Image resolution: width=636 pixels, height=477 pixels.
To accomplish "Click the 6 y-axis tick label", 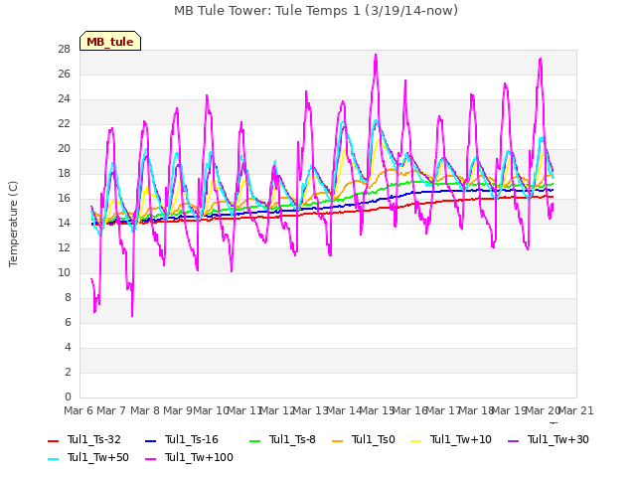I will coord(68,322).
